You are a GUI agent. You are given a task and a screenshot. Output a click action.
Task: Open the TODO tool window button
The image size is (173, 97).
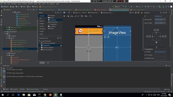pyautogui.click(x=6, y=89)
